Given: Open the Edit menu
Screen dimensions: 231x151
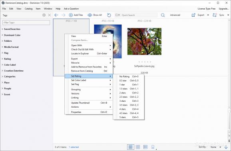Looking at the screenshot, I should coord(11,9).
